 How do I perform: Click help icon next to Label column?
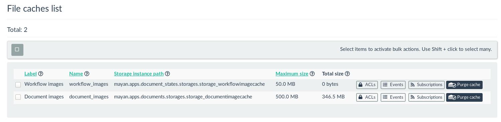pyautogui.click(x=40, y=74)
